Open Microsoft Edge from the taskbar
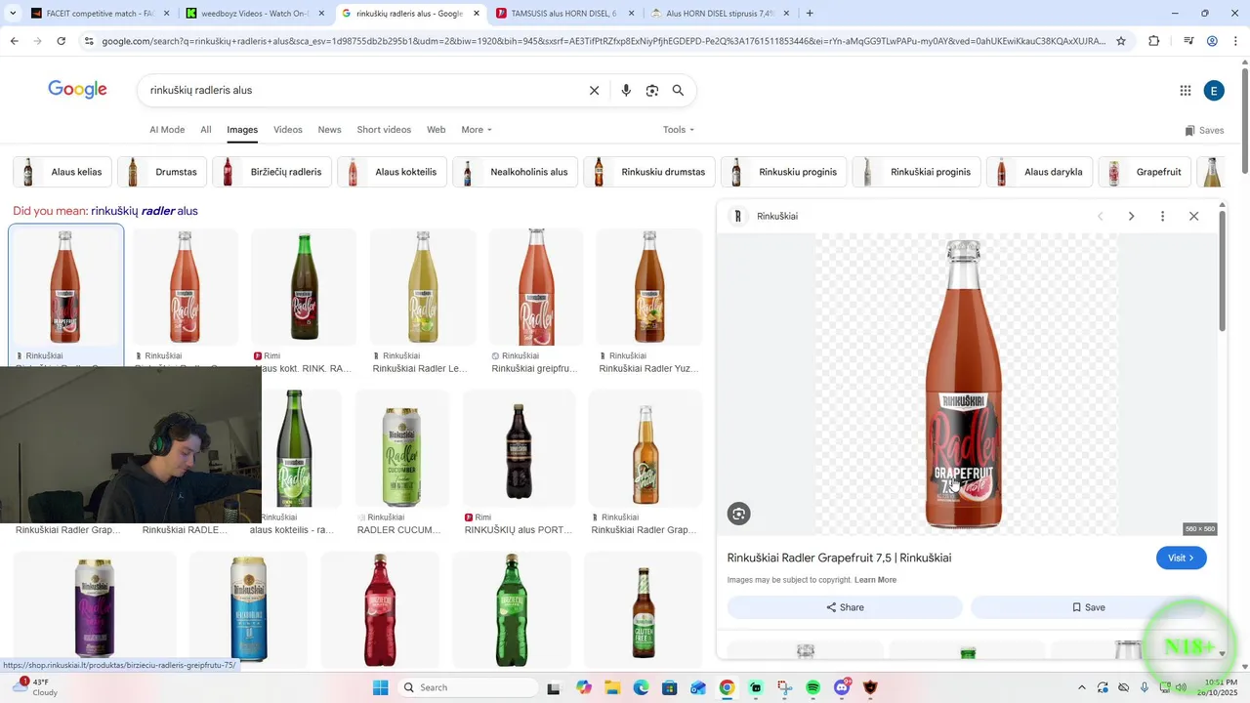The image size is (1250, 703). pyautogui.click(x=641, y=687)
